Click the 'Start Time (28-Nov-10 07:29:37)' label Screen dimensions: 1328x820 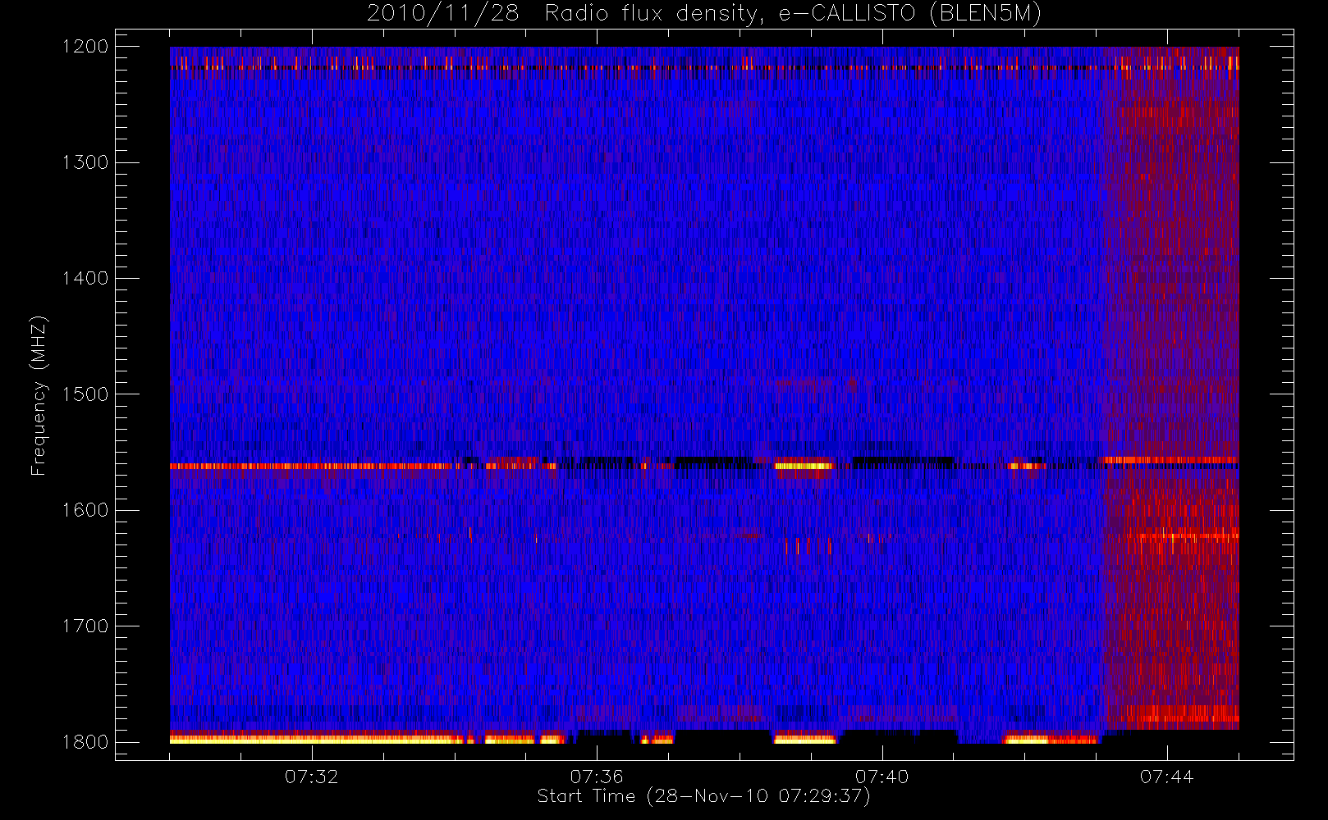click(x=703, y=796)
